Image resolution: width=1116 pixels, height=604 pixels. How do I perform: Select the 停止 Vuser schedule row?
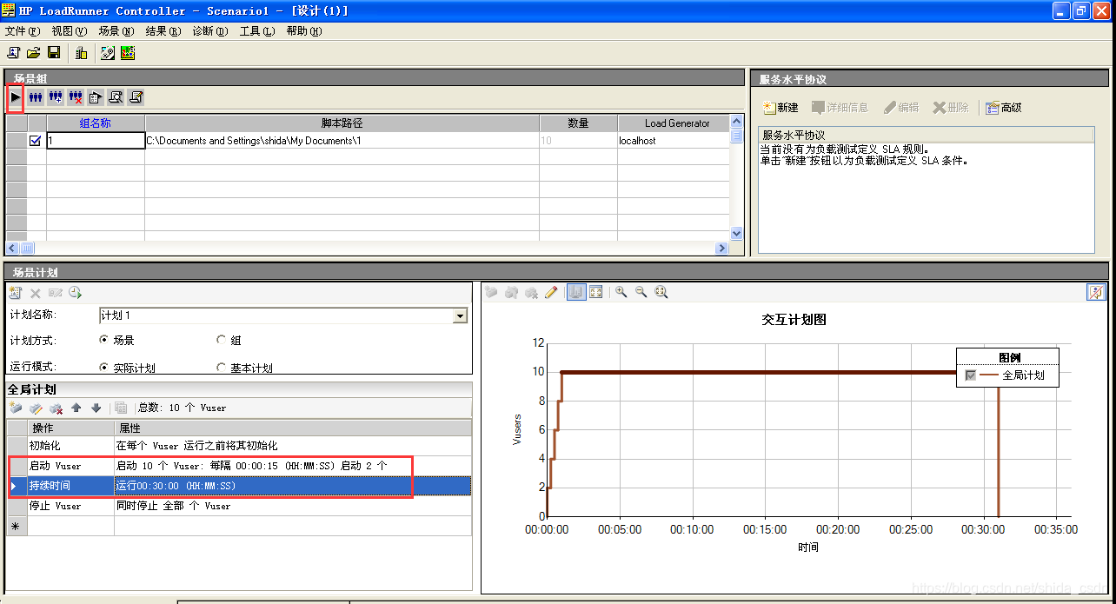(239, 506)
